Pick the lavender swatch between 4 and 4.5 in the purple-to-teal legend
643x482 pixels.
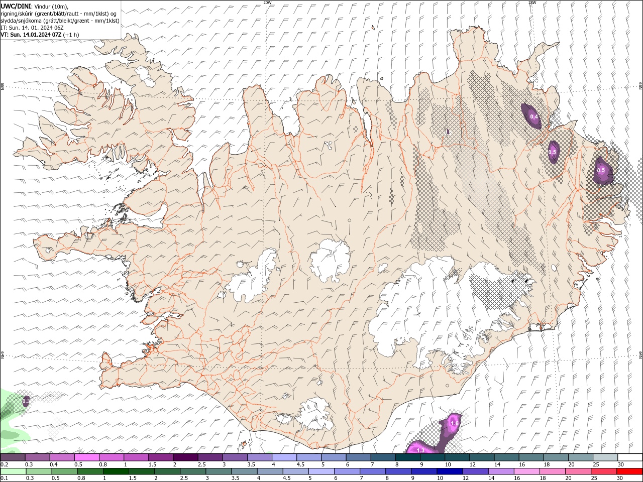click(x=284, y=457)
